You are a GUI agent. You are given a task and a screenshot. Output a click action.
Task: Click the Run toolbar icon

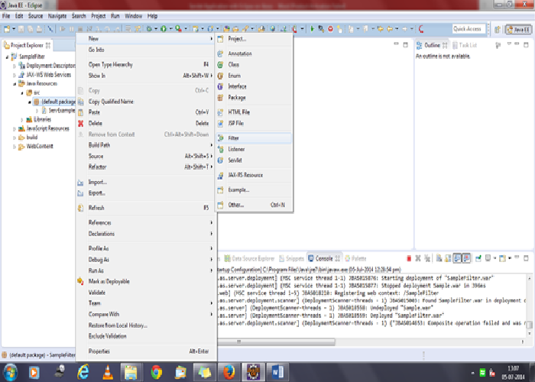pyautogui.click(x=164, y=29)
